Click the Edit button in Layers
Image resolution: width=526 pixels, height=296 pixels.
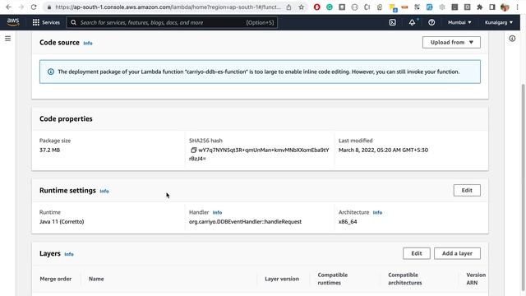tap(417, 253)
